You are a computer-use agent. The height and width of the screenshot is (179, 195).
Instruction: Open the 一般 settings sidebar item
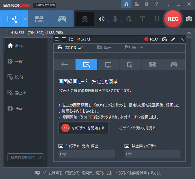coord(25,62)
